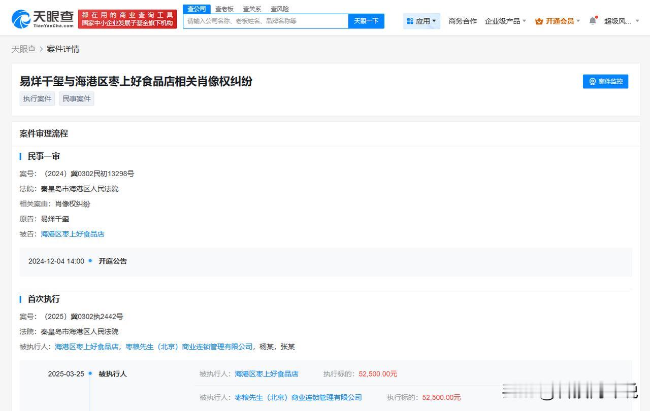Open defendant link 海港区枣上好食品店 under 民事一审
Image resolution: width=650 pixels, height=411 pixels.
(73, 234)
